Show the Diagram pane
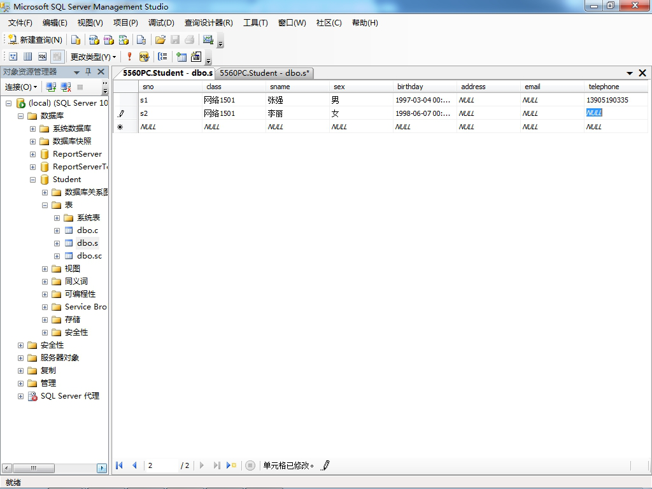Screen dimensions: 652x489 (13, 57)
